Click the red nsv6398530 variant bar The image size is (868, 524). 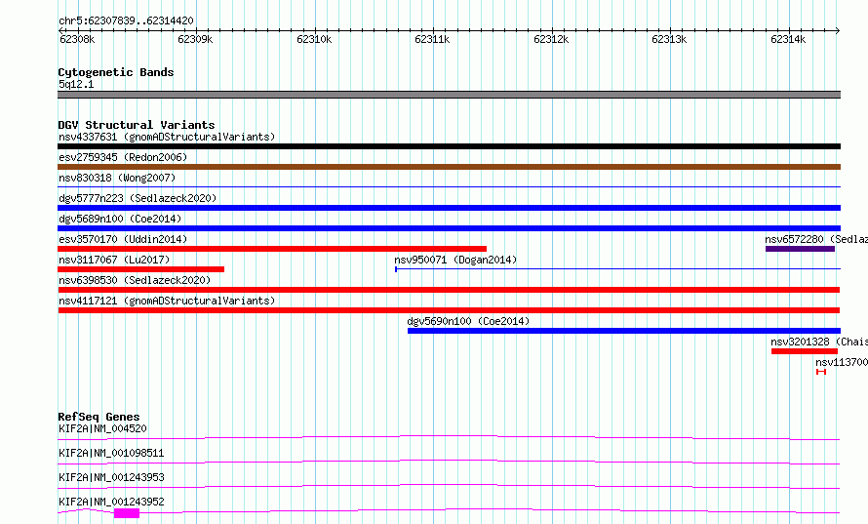pos(449,290)
